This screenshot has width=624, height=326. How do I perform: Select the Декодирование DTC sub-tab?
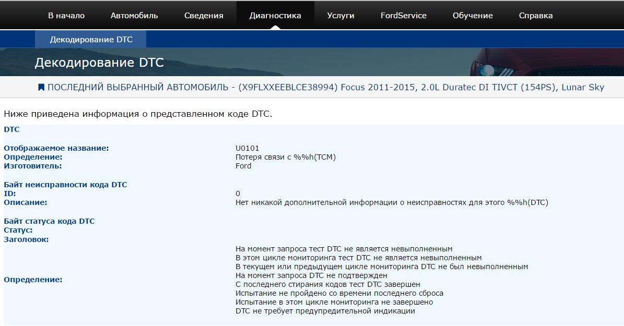(91, 39)
